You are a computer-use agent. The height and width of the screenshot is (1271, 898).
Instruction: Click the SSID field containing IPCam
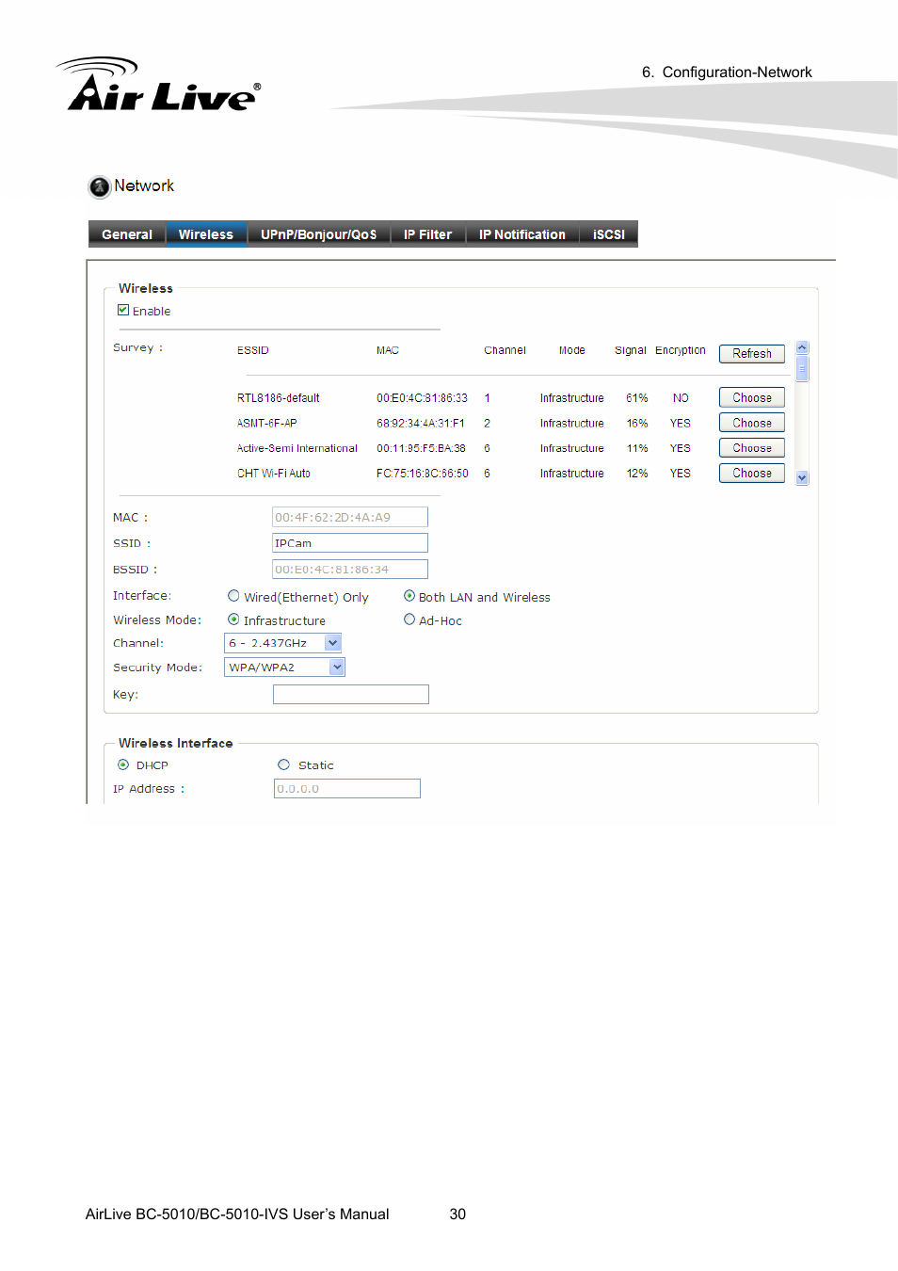click(350, 543)
